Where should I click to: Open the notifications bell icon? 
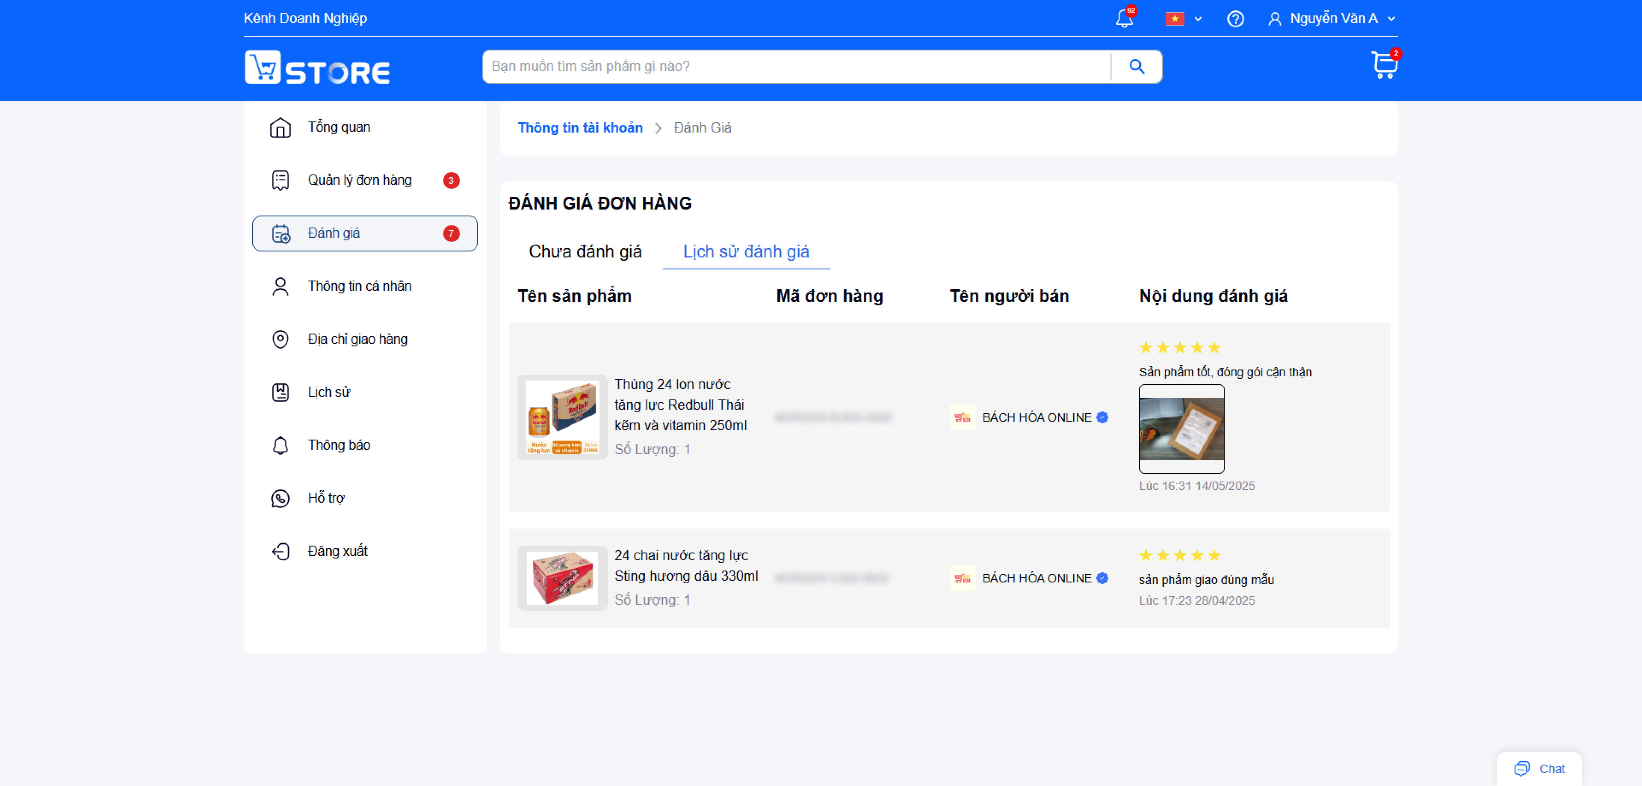(1125, 18)
